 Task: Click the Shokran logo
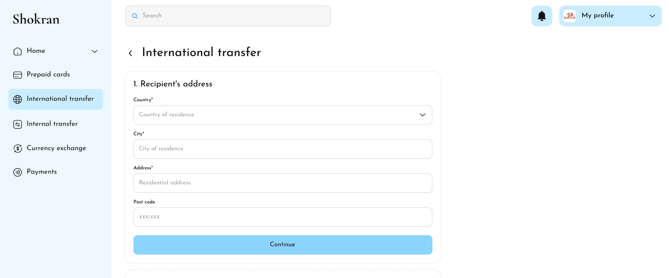click(36, 19)
